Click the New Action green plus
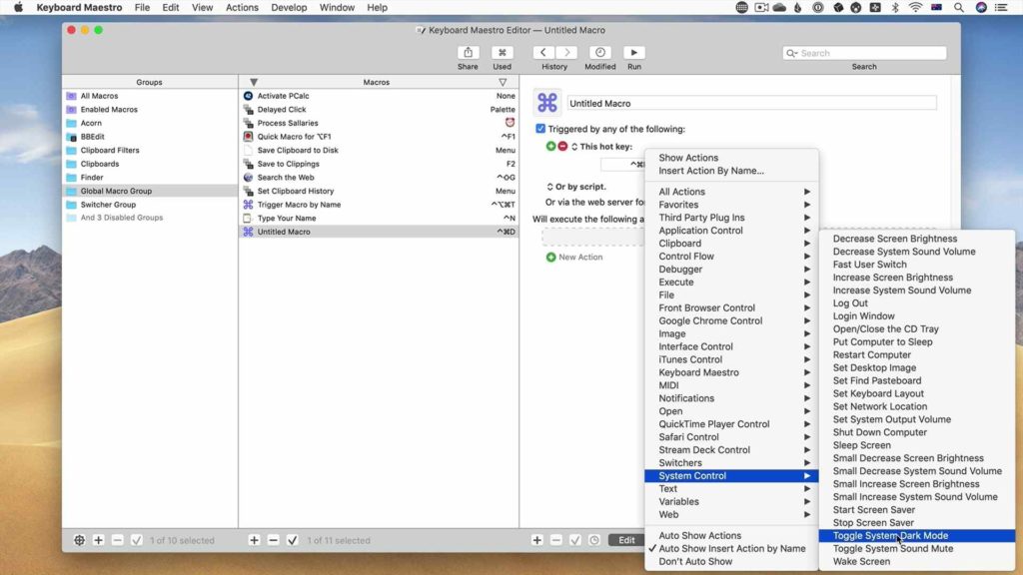Viewport: 1023px width, 575px height. click(550, 257)
